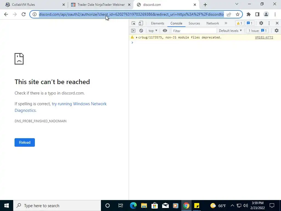Click the sad page error icon
Screen dimensions: 281x211
19,59
